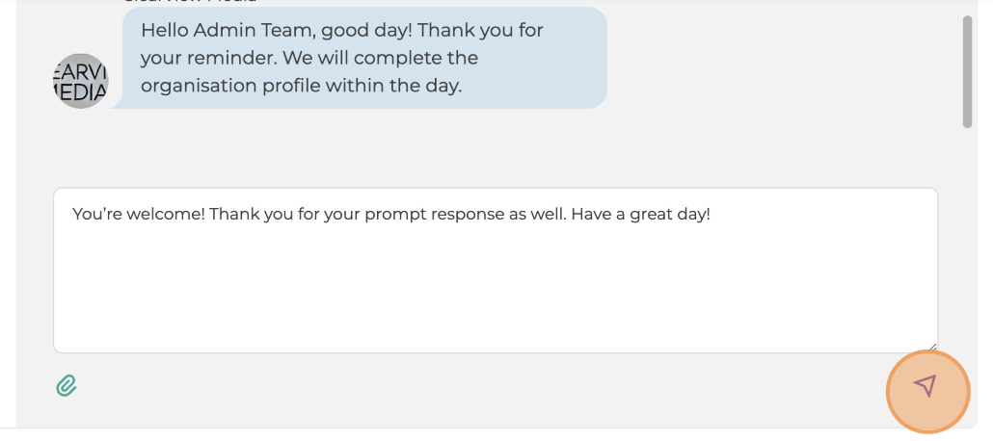Click "Have a great day!" in the draft

click(640, 214)
